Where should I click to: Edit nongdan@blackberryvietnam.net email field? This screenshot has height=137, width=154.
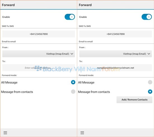point(115,68)
